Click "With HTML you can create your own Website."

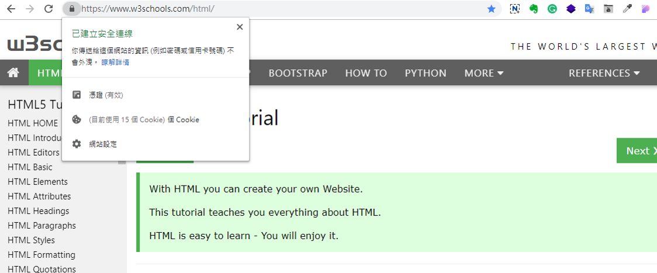255,189
